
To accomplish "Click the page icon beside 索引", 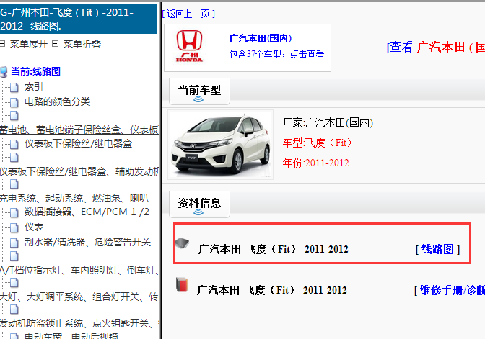I will pyautogui.click(x=14, y=88).
